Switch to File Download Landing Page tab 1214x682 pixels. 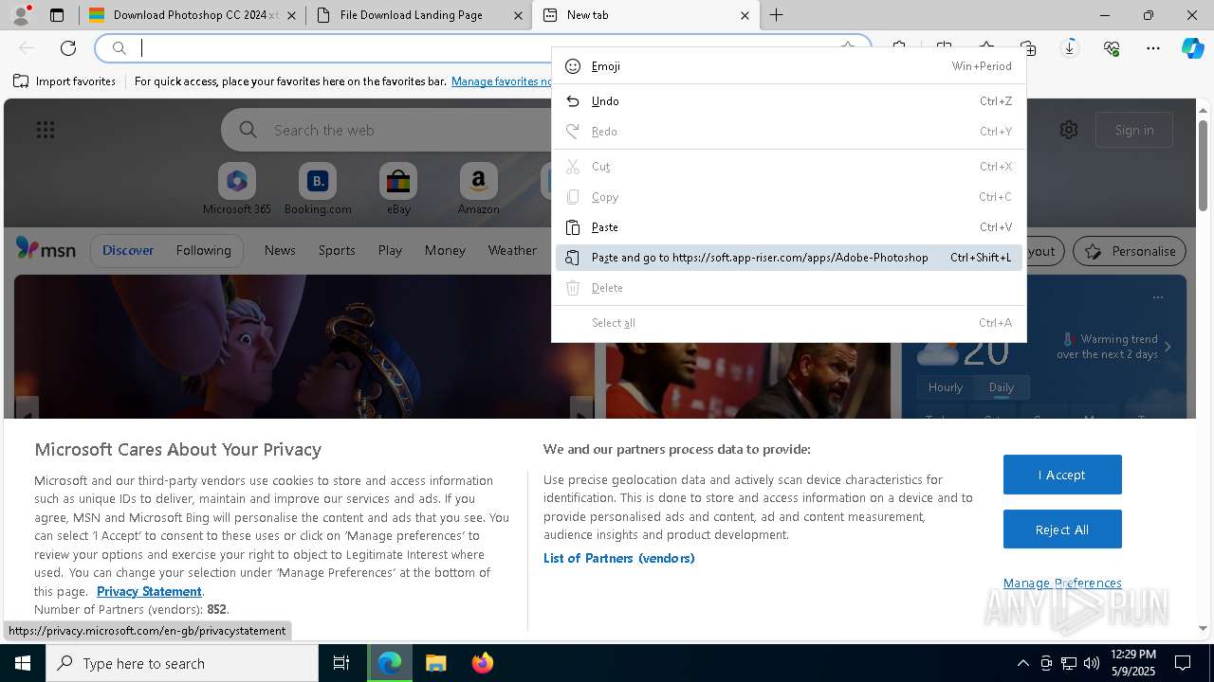pyautogui.click(x=418, y=15)
